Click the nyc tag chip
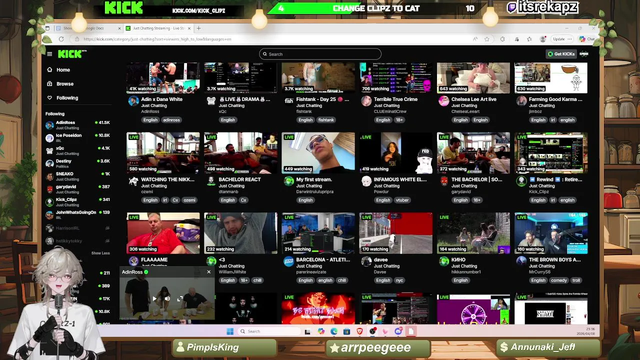 [x=399, y=280]
